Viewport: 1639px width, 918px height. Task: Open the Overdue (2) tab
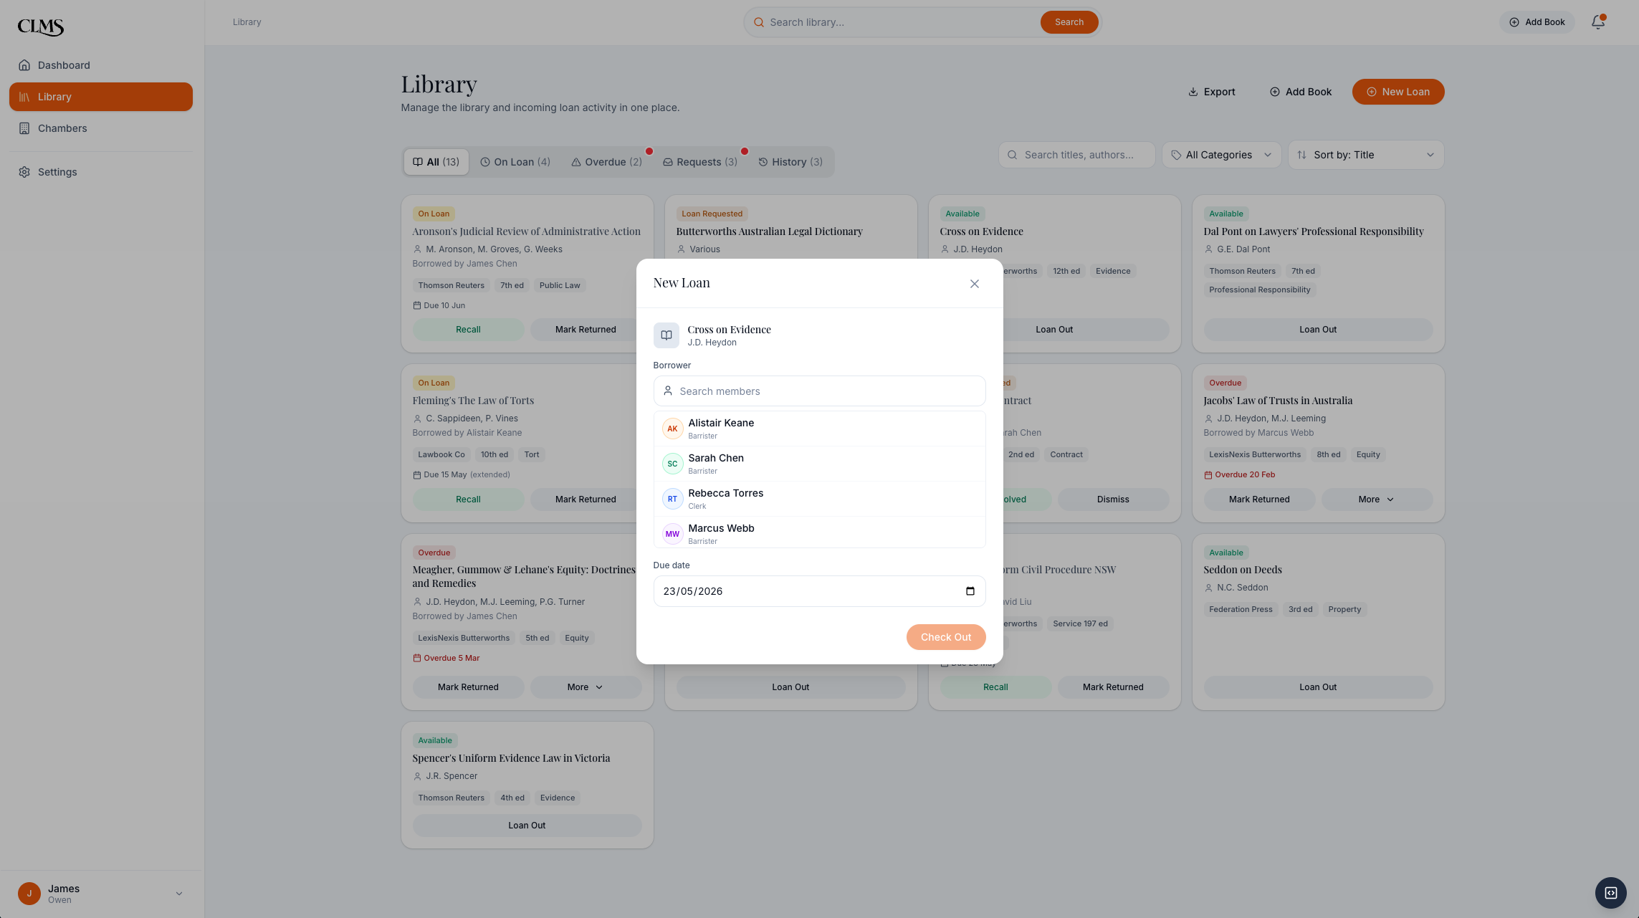606,162
